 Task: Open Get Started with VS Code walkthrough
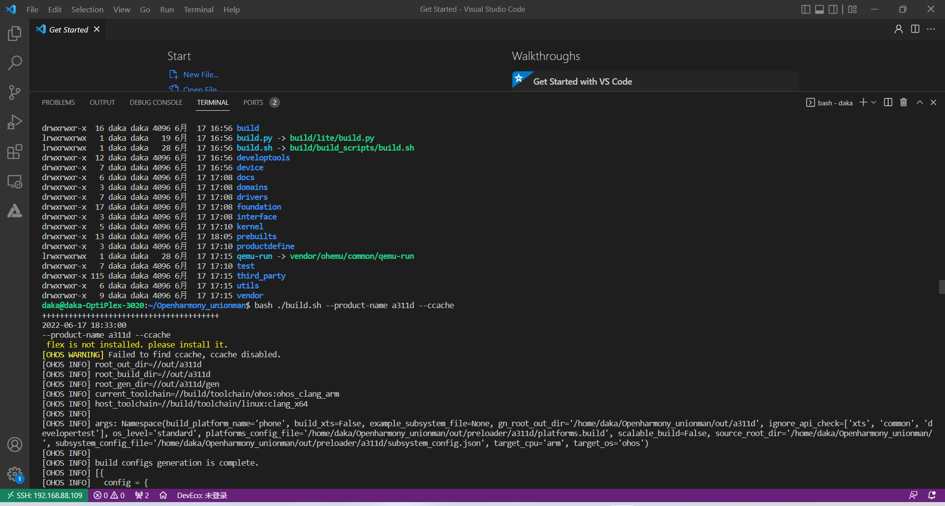point(582,82)
